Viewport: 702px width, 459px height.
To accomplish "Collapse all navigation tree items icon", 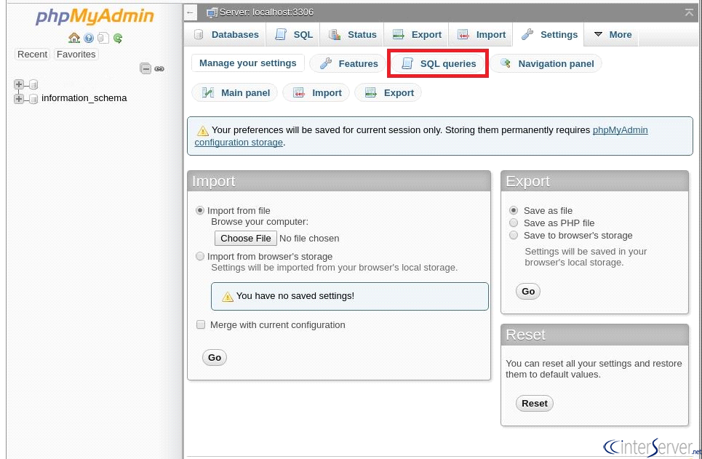I will click(x=145, y=68).
